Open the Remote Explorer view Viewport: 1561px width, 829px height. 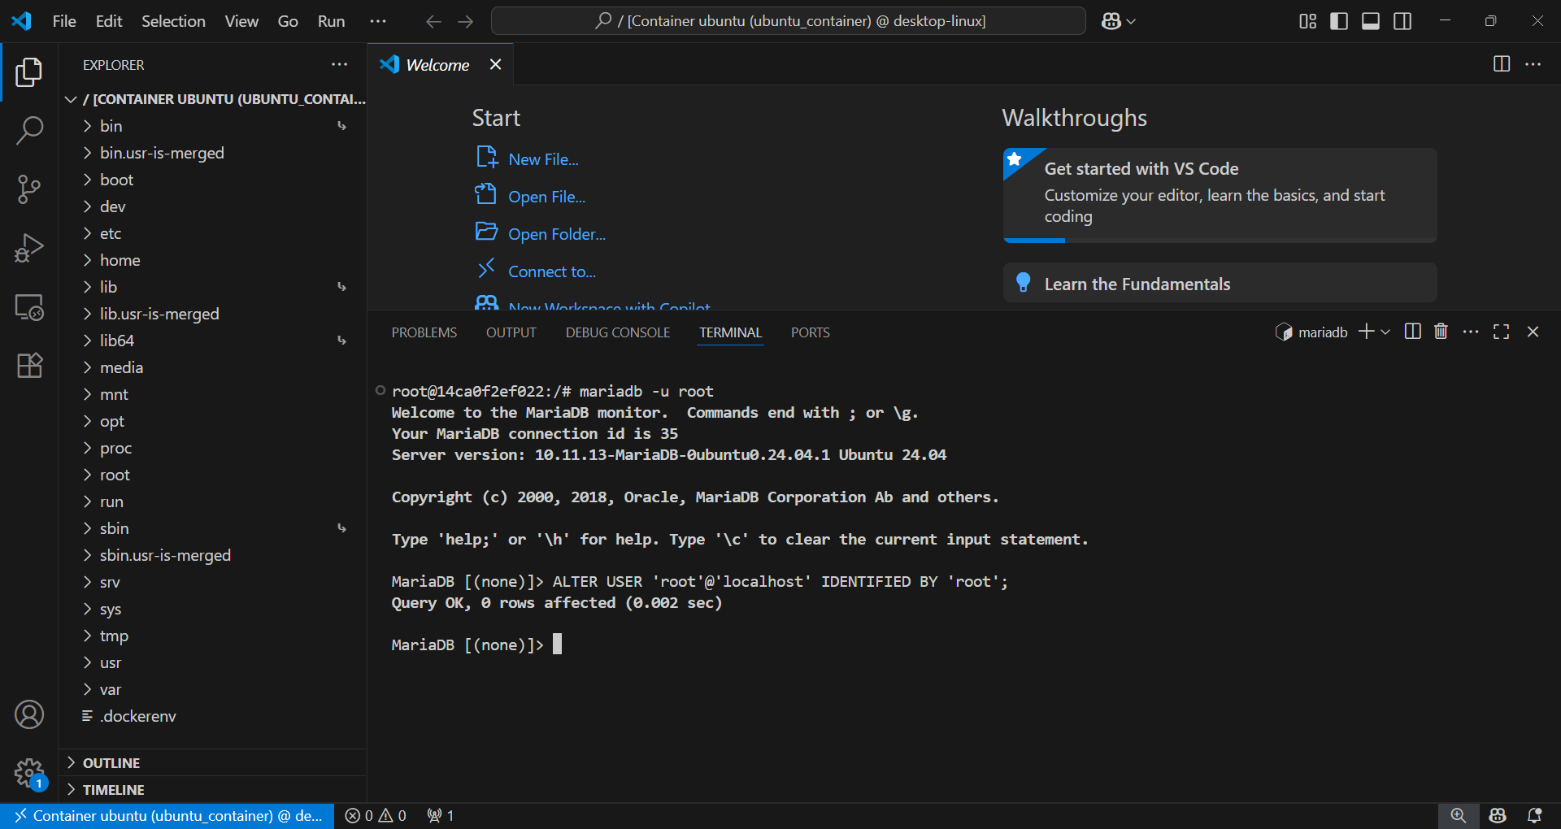point(29,307)
